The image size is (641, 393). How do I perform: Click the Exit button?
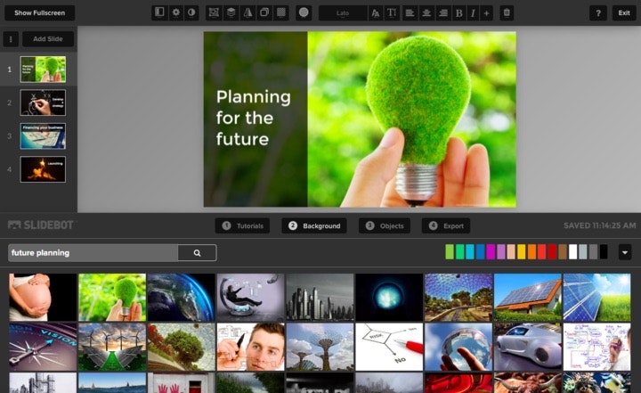(x=624, y=12)
